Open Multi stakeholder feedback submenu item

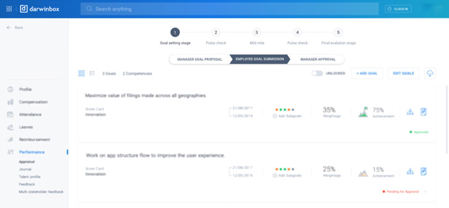tap(41, 191)
